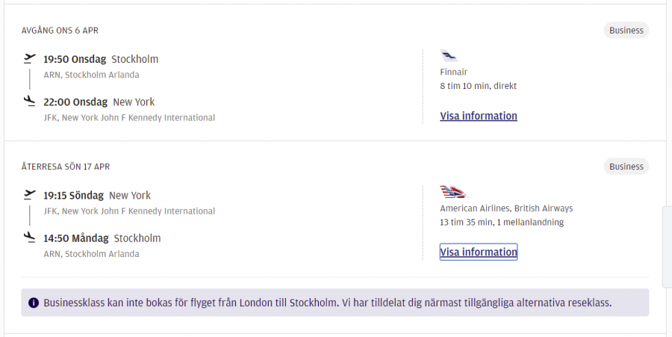
Task: Click the return flight takeoff plane icon
Action: (x=30, y=194)
